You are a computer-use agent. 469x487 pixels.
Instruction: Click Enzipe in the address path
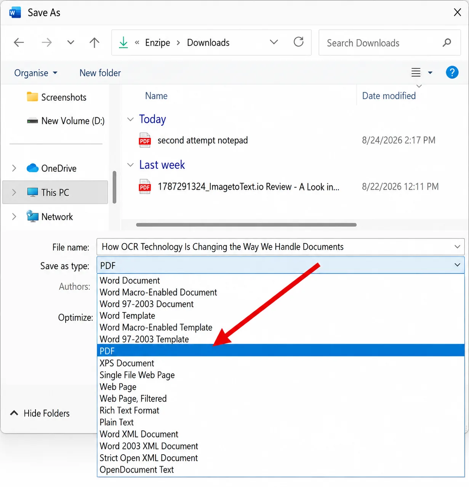157,43
